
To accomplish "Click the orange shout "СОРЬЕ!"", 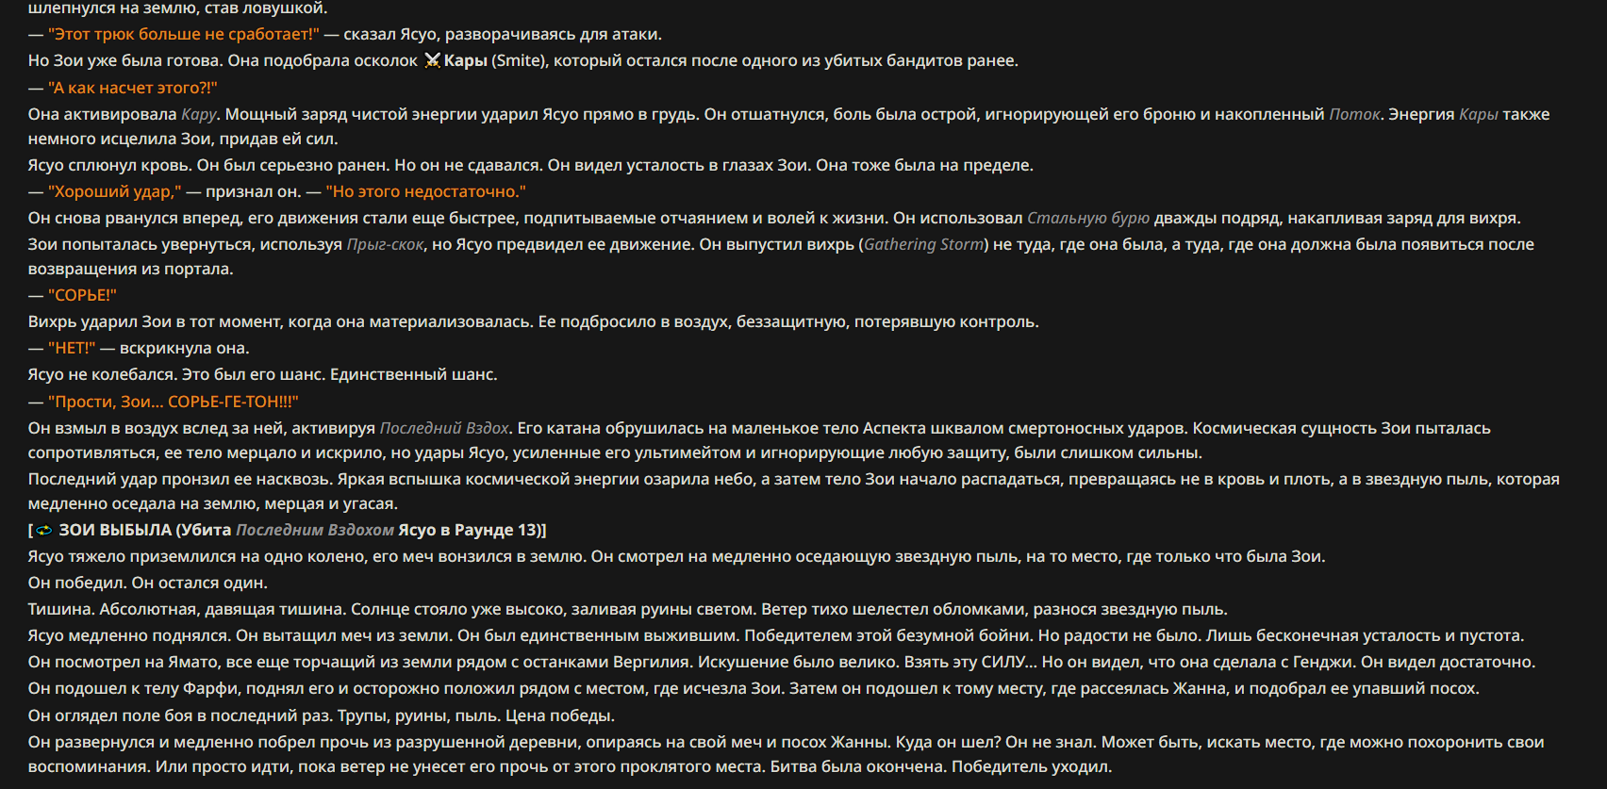I will [82, 295].
